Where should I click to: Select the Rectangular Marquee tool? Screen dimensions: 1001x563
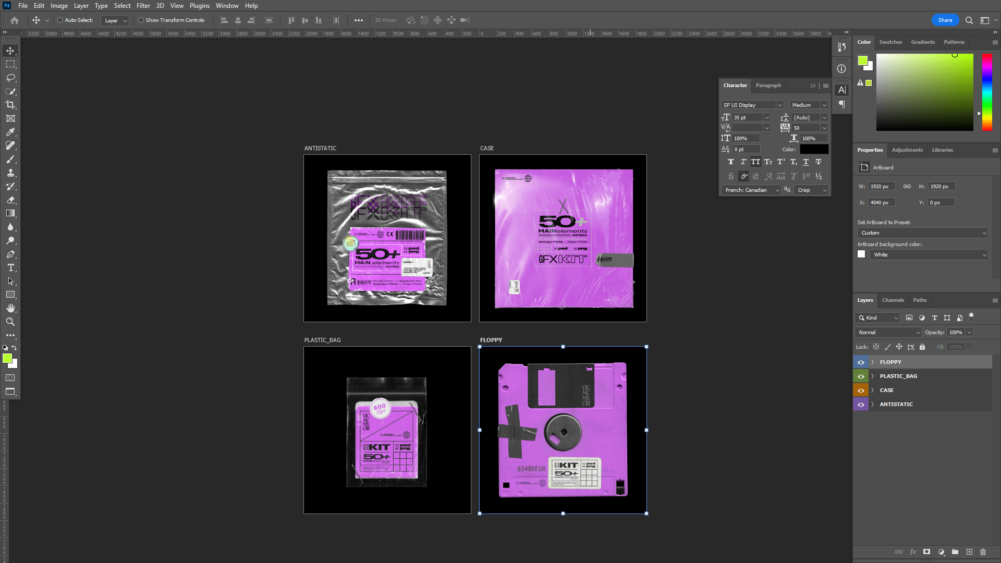click(x=10, y=64)
